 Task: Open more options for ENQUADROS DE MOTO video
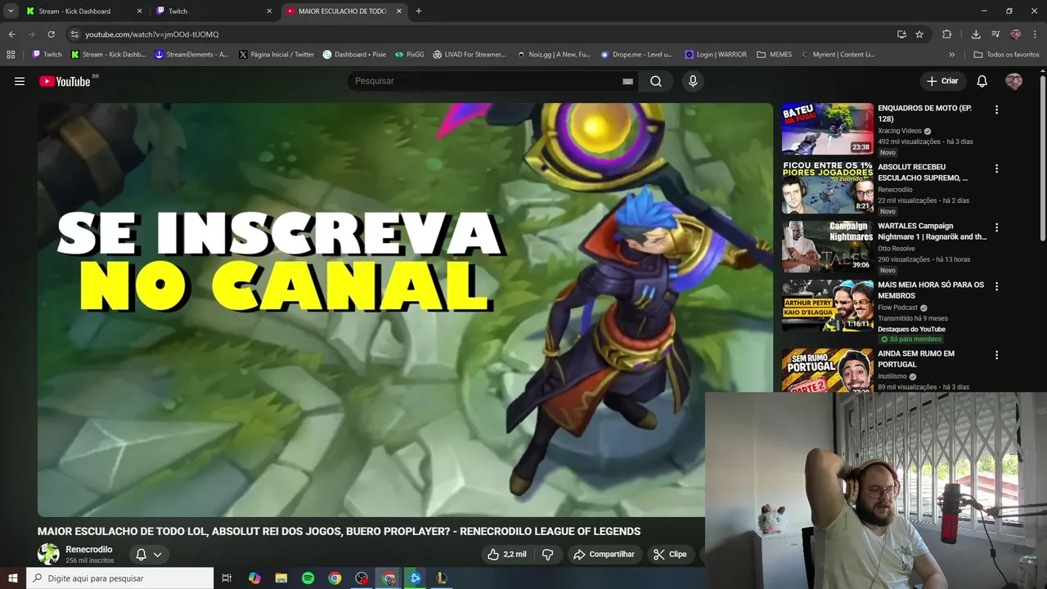click(x=996, y=110)
